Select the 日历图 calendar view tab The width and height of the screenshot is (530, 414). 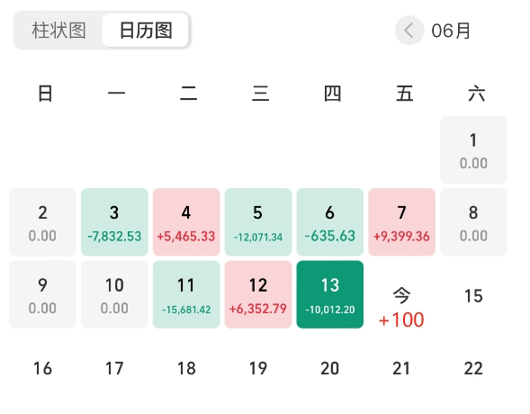click(146, 31)
